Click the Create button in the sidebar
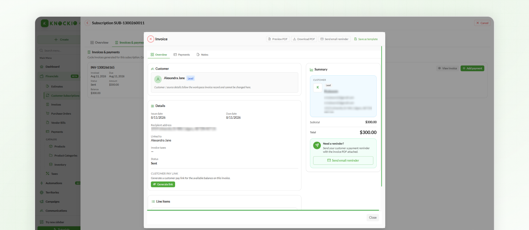 click(59, 40)
